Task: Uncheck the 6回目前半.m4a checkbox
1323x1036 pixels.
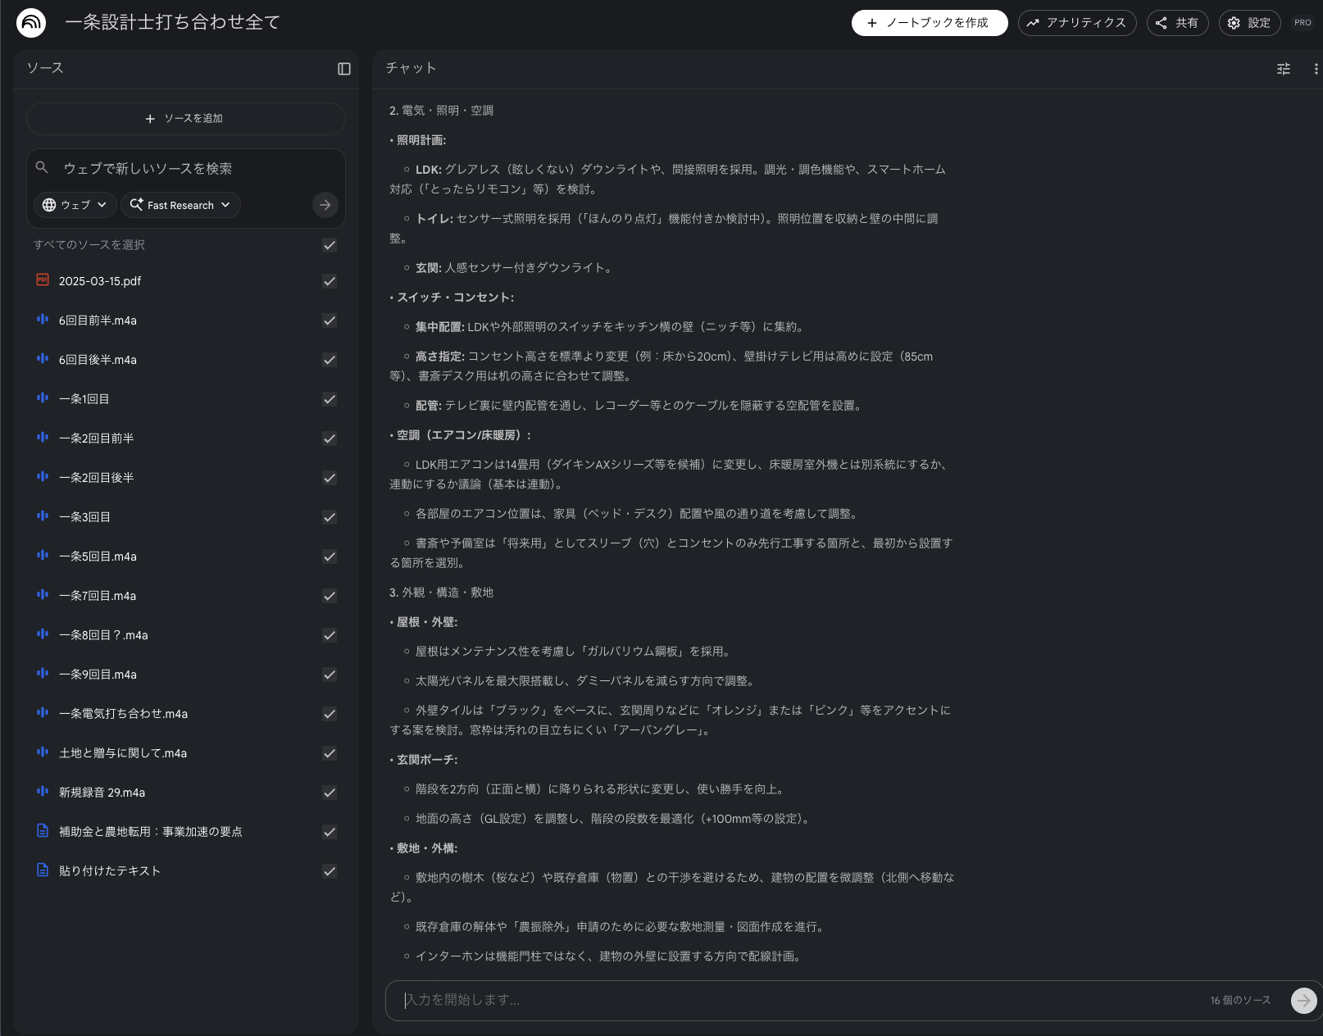Action: 330,320
